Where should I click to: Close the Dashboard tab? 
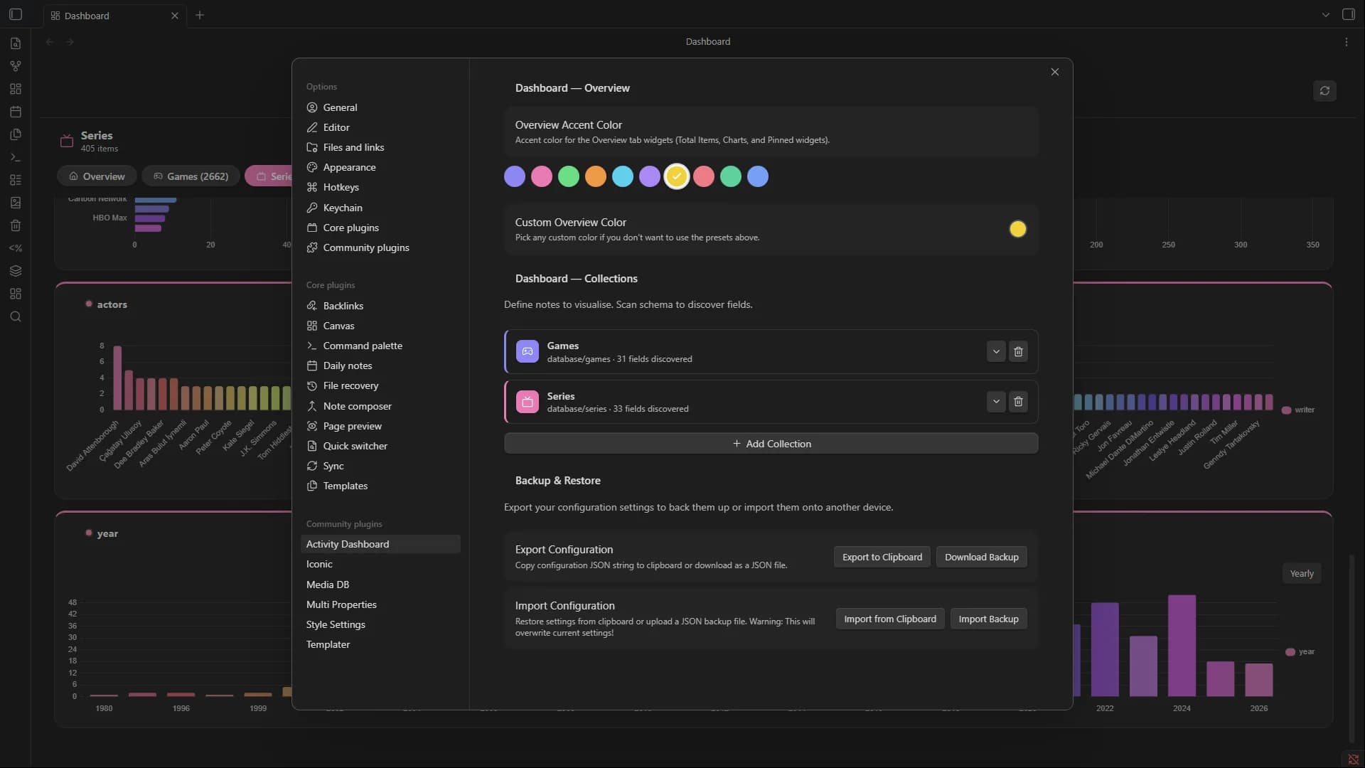point(175,16)
